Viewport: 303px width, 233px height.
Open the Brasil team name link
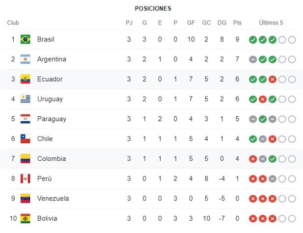46,39
